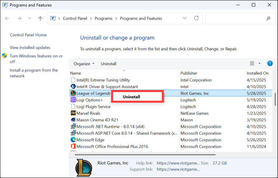Click the Programs breadcrumb in address bar
Screen dimensions: 278x178
[x=104, y=19]
